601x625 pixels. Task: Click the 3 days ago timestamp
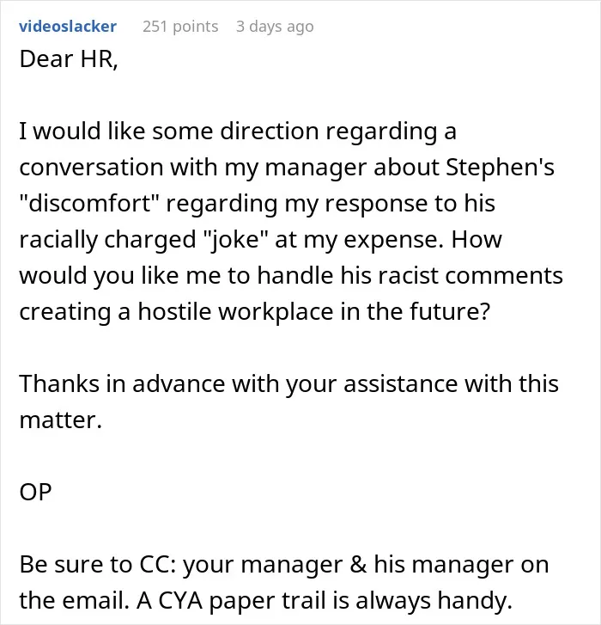tap(275, 27)
